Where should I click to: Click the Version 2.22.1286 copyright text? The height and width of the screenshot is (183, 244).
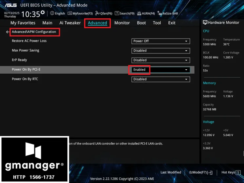pos(122,179)
